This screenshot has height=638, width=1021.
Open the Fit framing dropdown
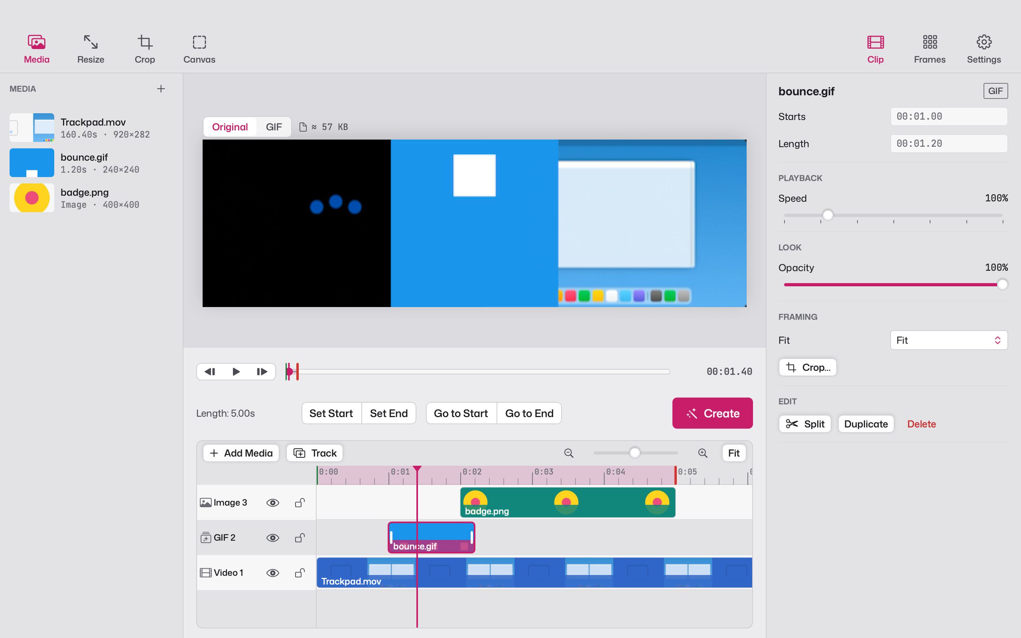(x=948, y=340)
